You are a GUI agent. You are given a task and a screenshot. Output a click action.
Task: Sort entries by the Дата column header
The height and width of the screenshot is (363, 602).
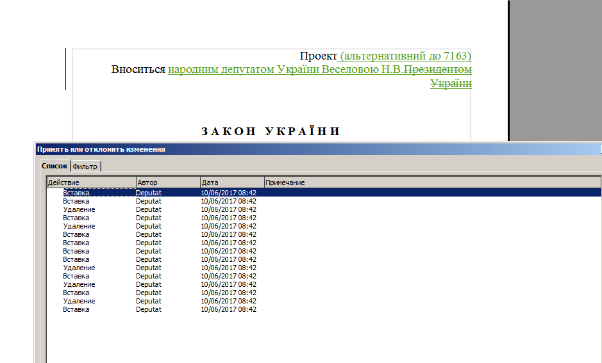[x=232, y=182]
